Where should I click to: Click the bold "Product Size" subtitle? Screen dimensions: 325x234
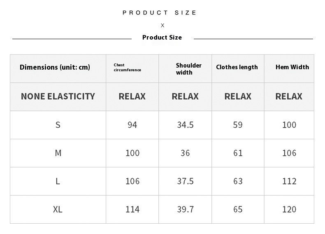[162, 37]
